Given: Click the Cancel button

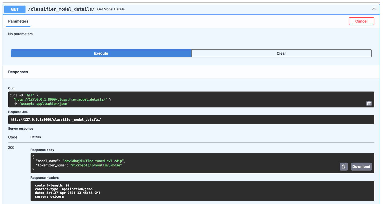Looking at the screenshot, I should (361, 21).
